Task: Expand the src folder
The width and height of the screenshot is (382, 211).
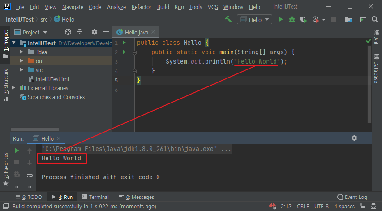Action: 21,70
